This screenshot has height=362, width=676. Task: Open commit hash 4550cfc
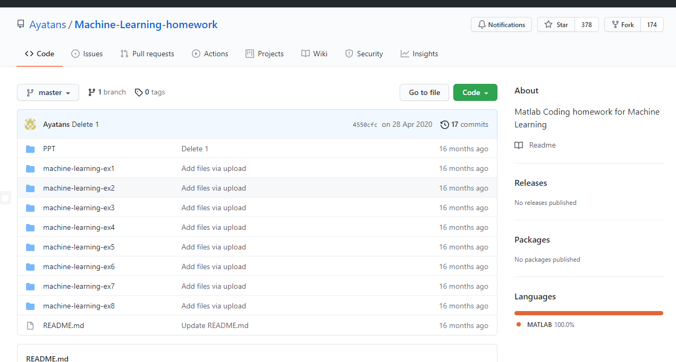coord(365,125)
